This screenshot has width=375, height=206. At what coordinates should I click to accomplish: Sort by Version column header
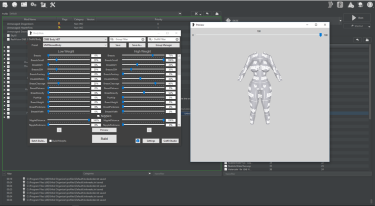click(x=90, y=19)
